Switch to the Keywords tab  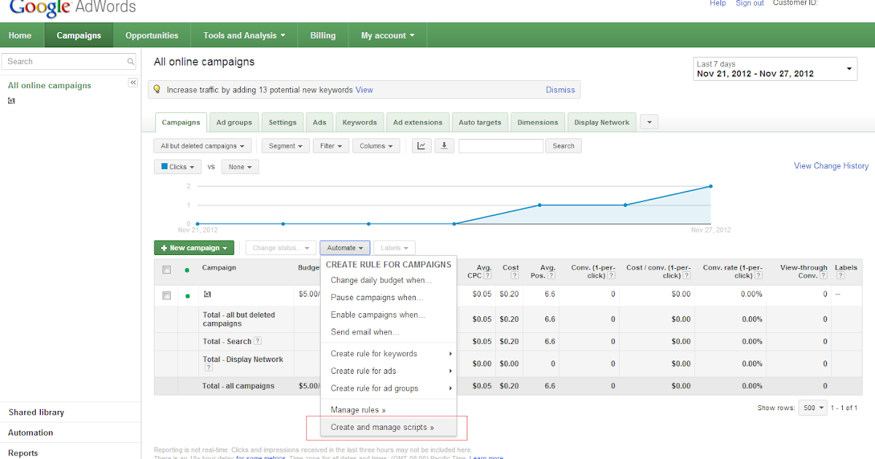click(359, 122)
